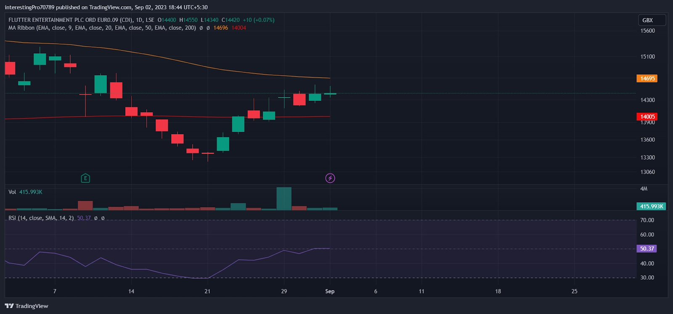
Task: Click the 15100 price scale label
Action: click(x=647, y=57)
